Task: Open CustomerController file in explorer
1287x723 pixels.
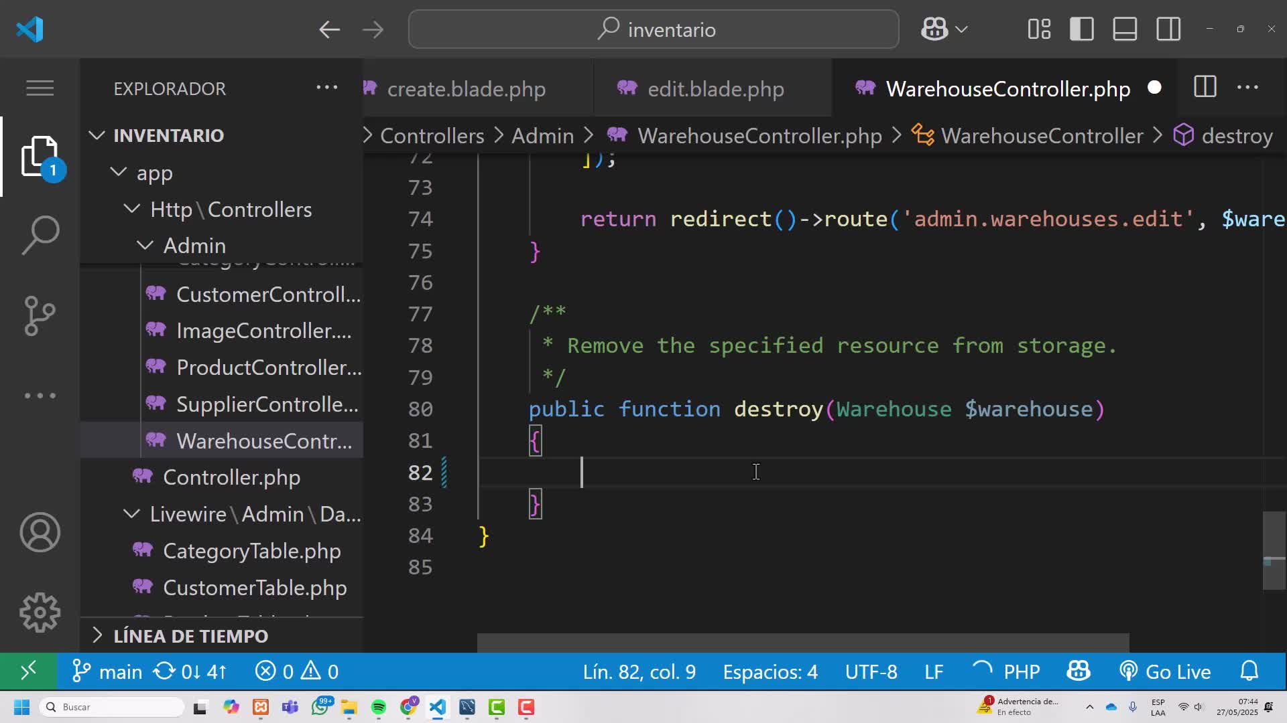Action: click(x=221, y=295)
